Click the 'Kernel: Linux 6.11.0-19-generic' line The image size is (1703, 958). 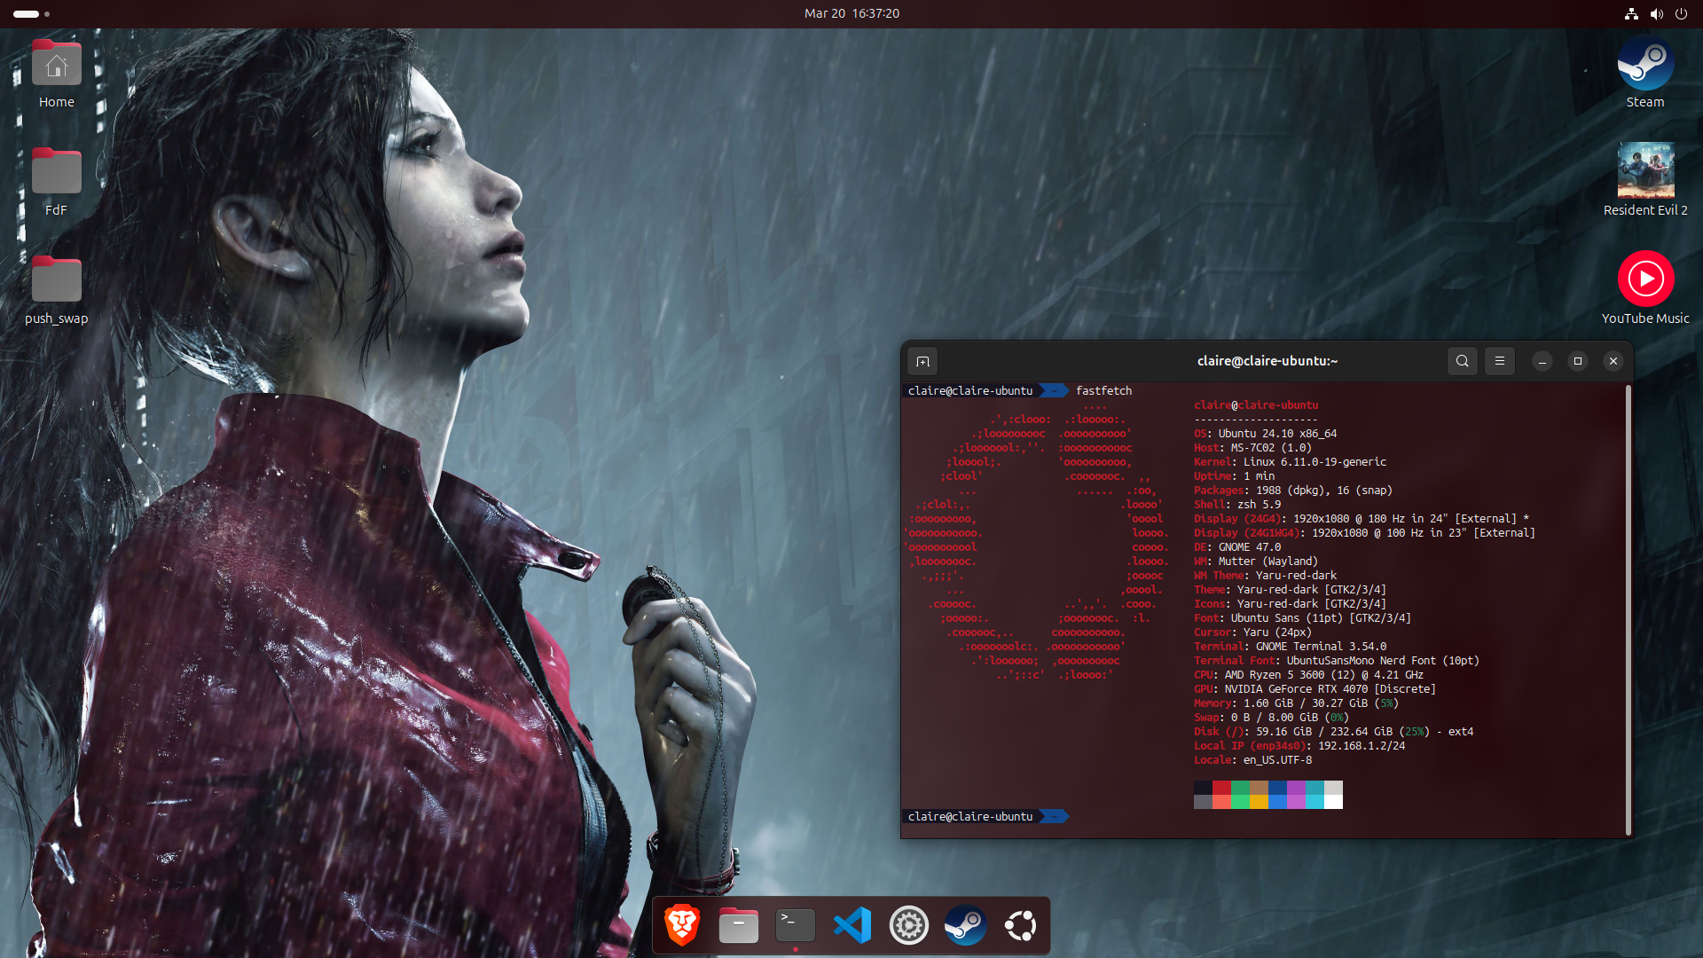point(1290,462)
